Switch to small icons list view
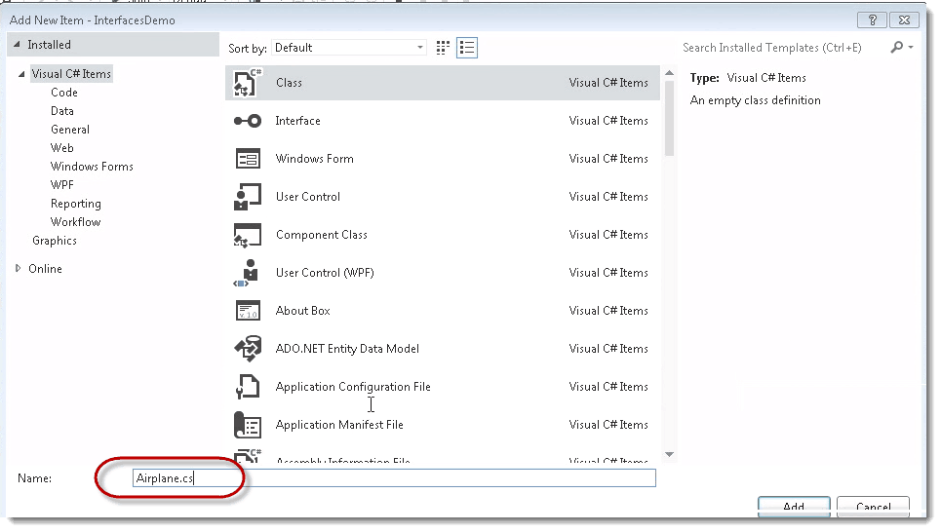 coord(467,48)
